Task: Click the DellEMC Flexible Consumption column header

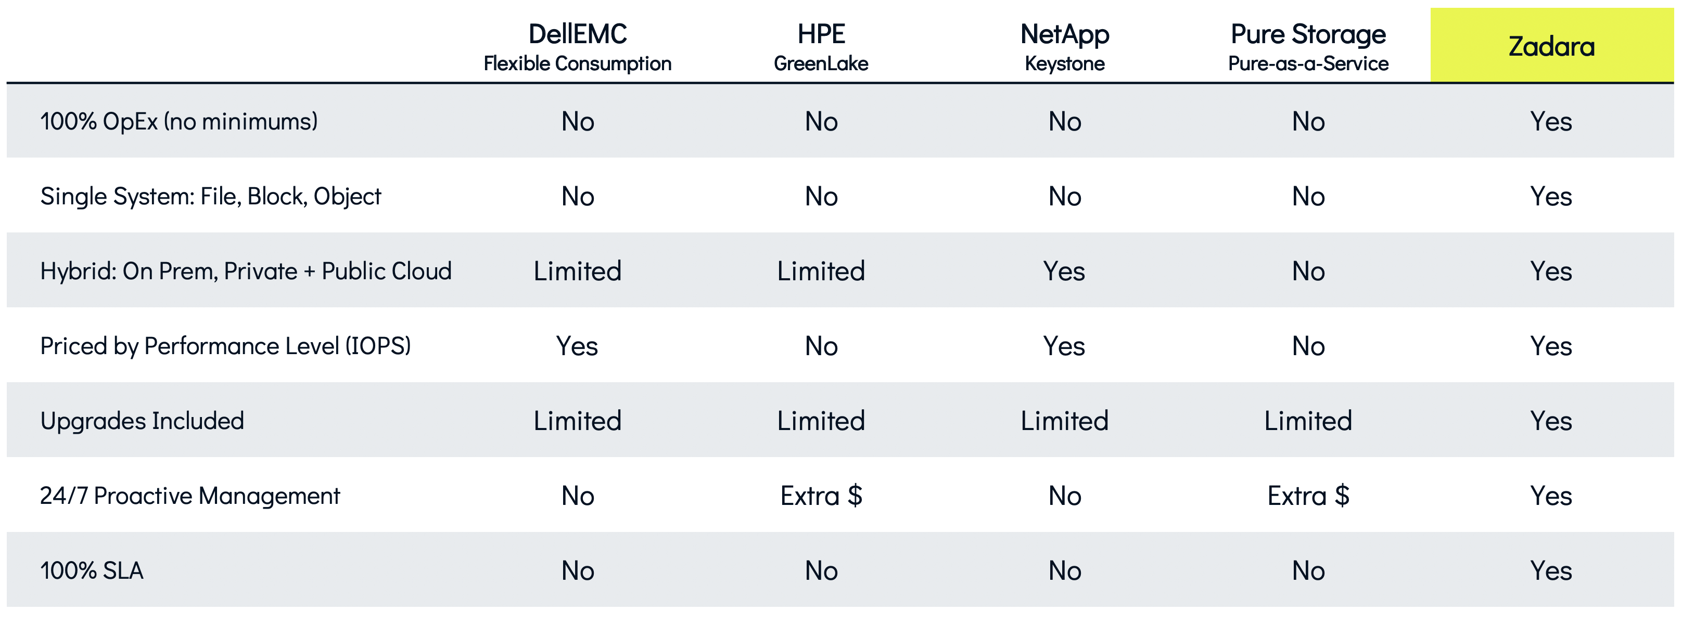Action: tap(577, 46)
